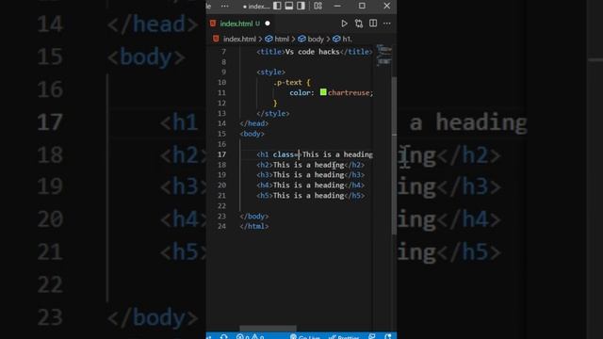Click 'class=' in the h1 line
603x339 pixels.
coord(285,154)
